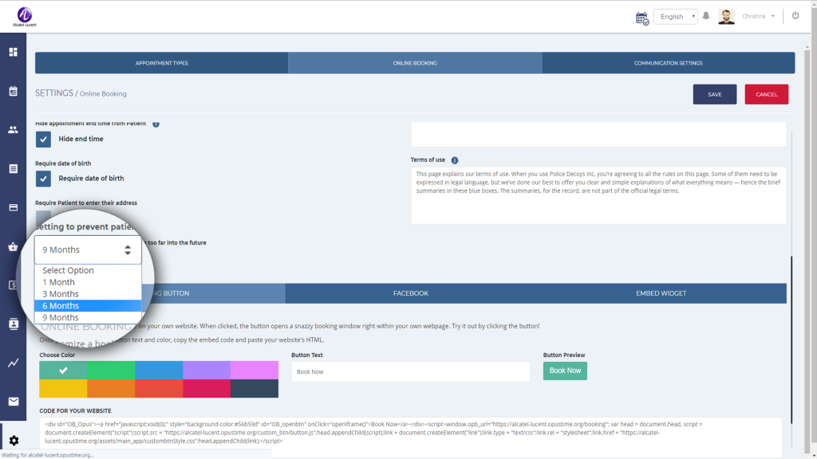Click the Cancel button

pos(767,94)
